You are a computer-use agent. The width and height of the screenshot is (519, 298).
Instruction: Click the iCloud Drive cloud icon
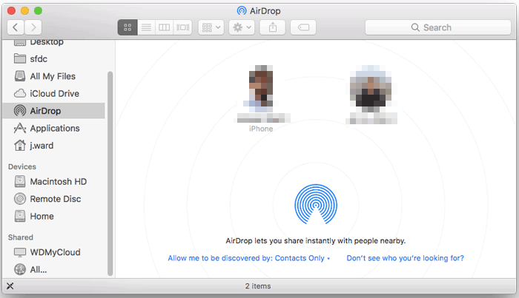tap(20, 93)
